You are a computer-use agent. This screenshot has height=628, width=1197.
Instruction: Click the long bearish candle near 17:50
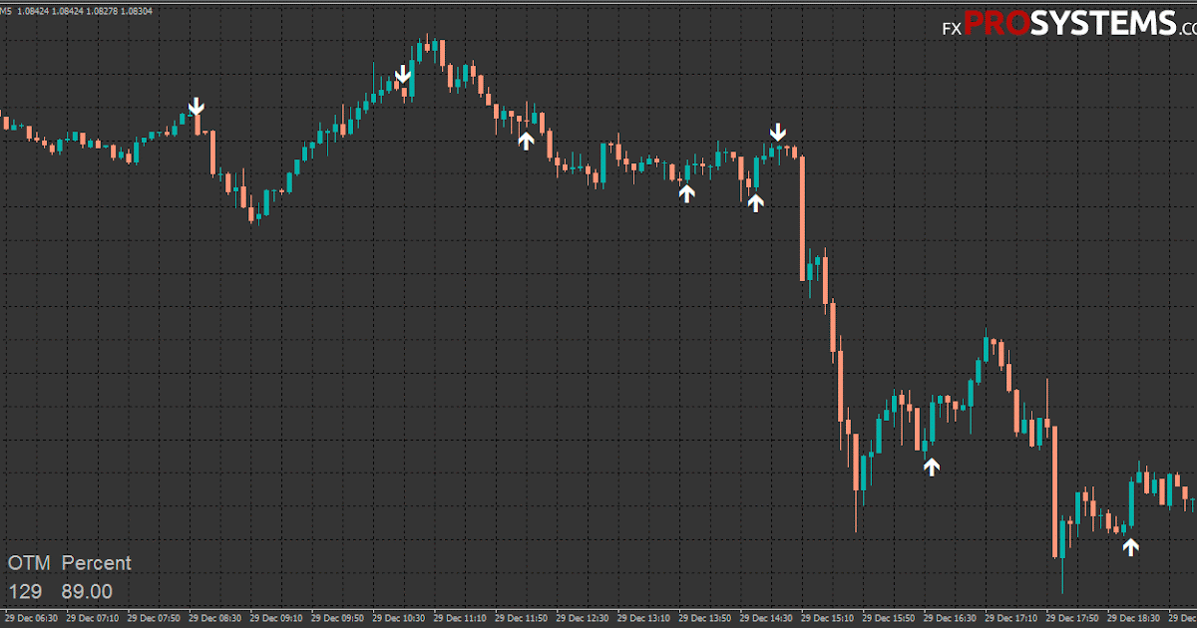click(x=1054, y=492)
